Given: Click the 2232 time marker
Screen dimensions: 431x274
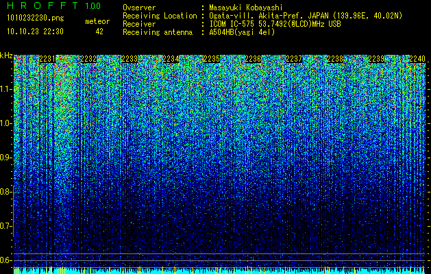Looking at the screenshot, I should 88,59.
